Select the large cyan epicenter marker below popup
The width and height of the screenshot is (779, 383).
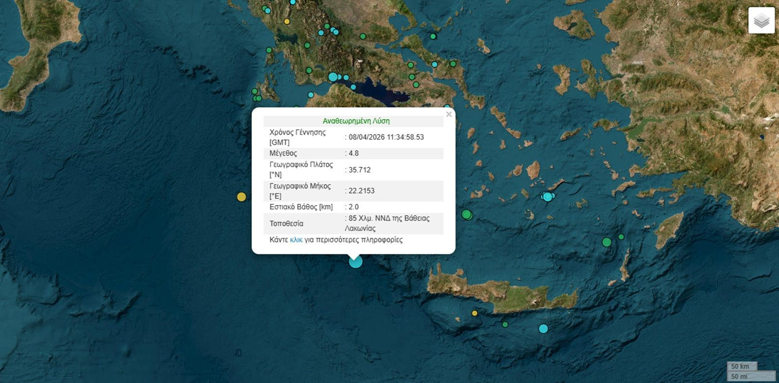click(x=355, y=261)
